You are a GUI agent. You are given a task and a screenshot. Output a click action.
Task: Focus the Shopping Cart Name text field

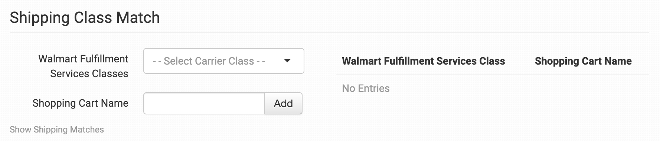204,103
